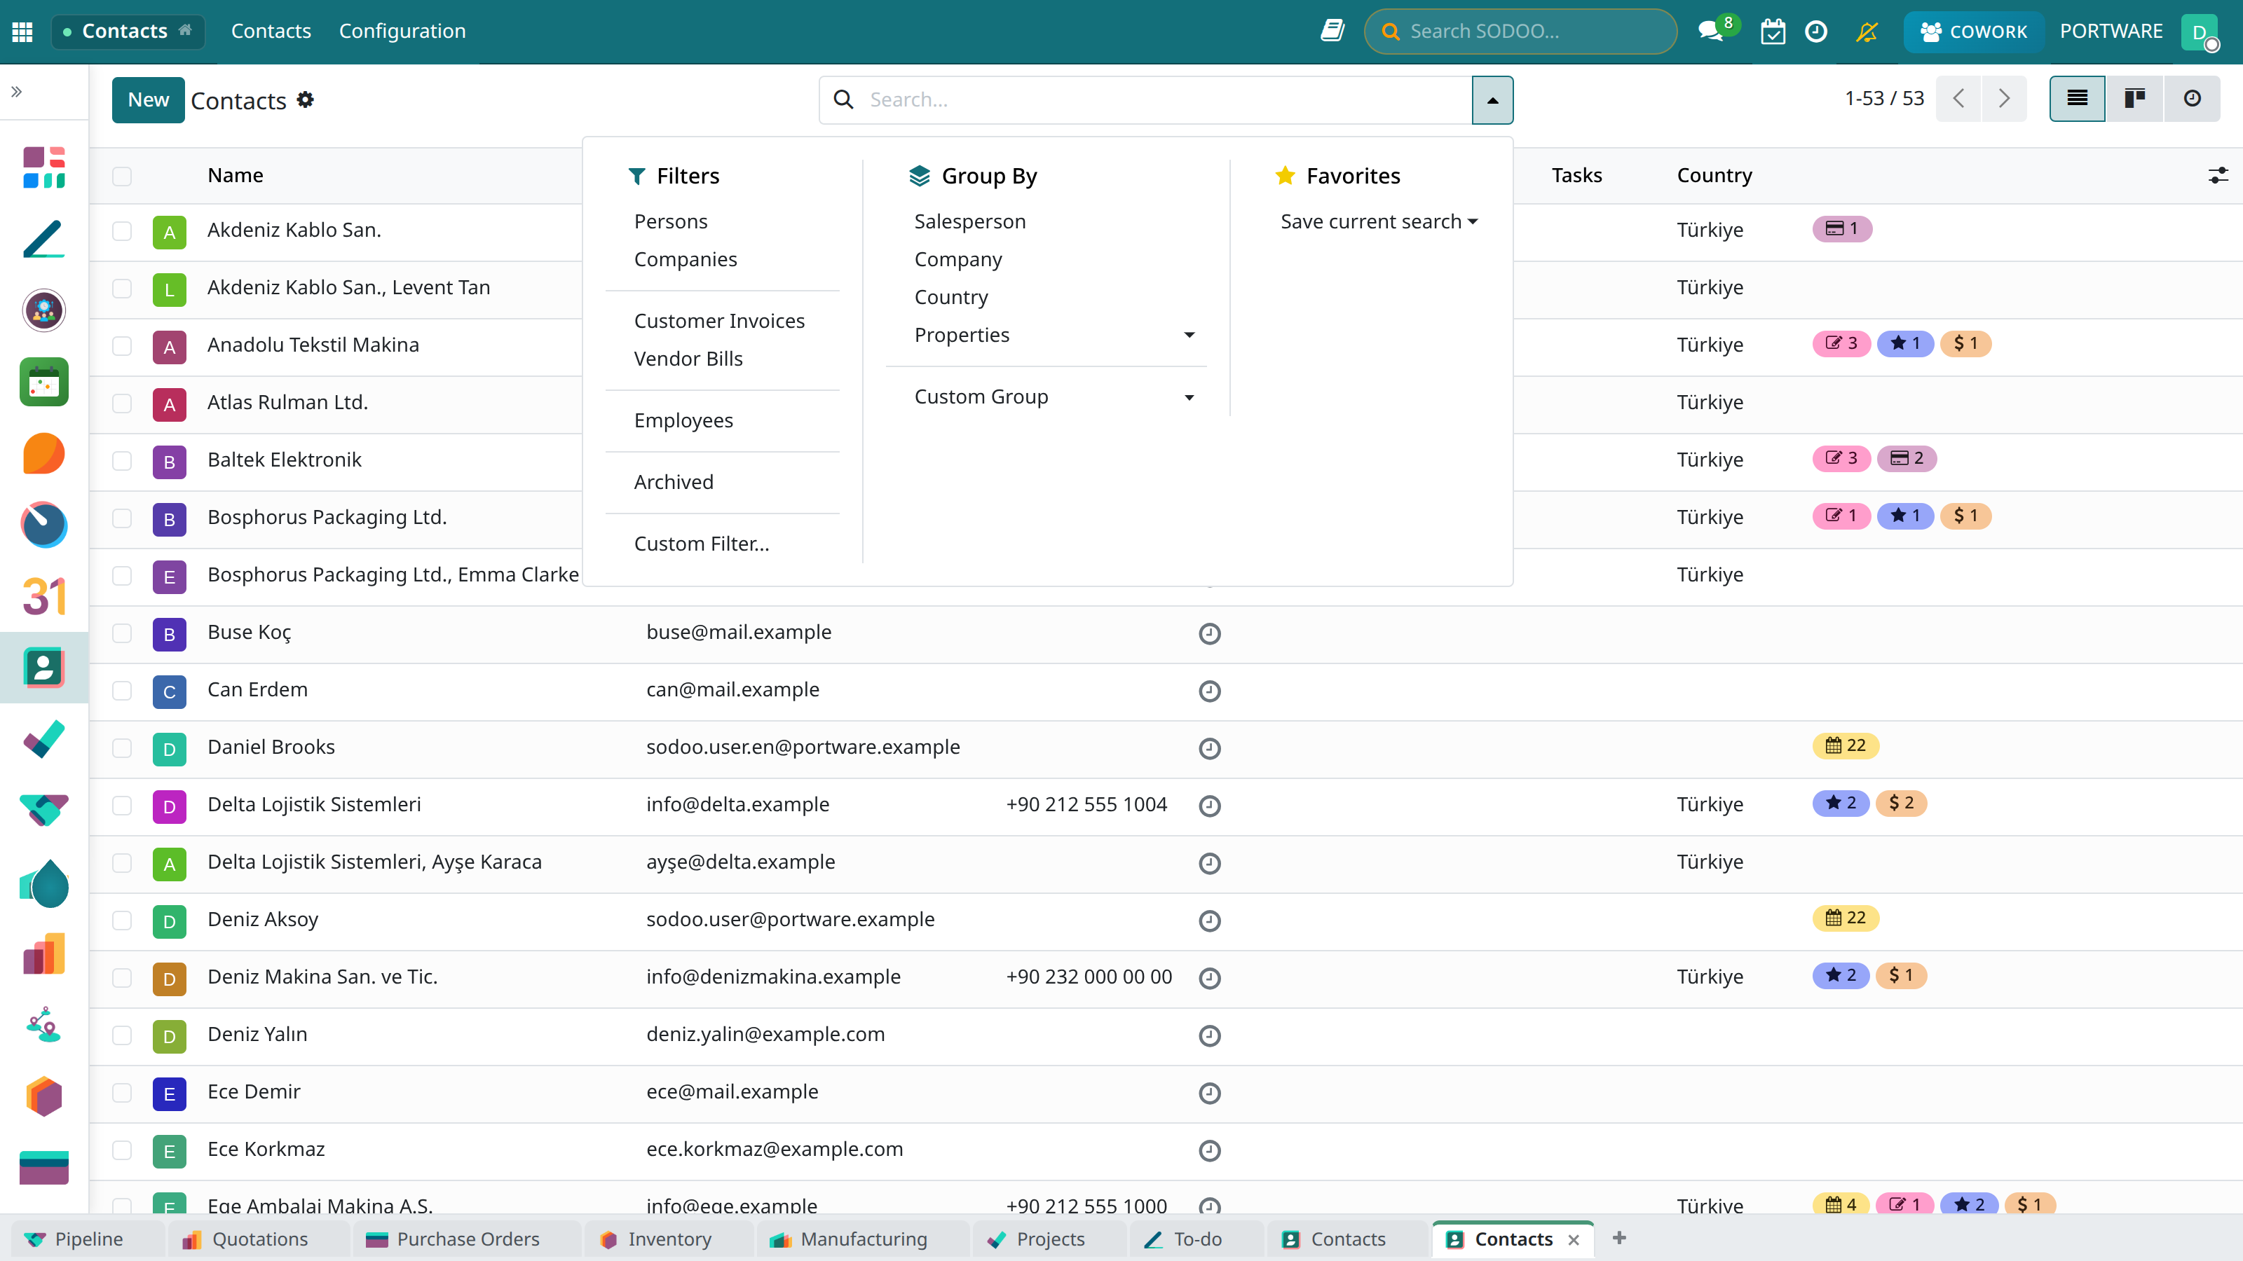Open Save current search dropdown

(x=1379, y=222)
